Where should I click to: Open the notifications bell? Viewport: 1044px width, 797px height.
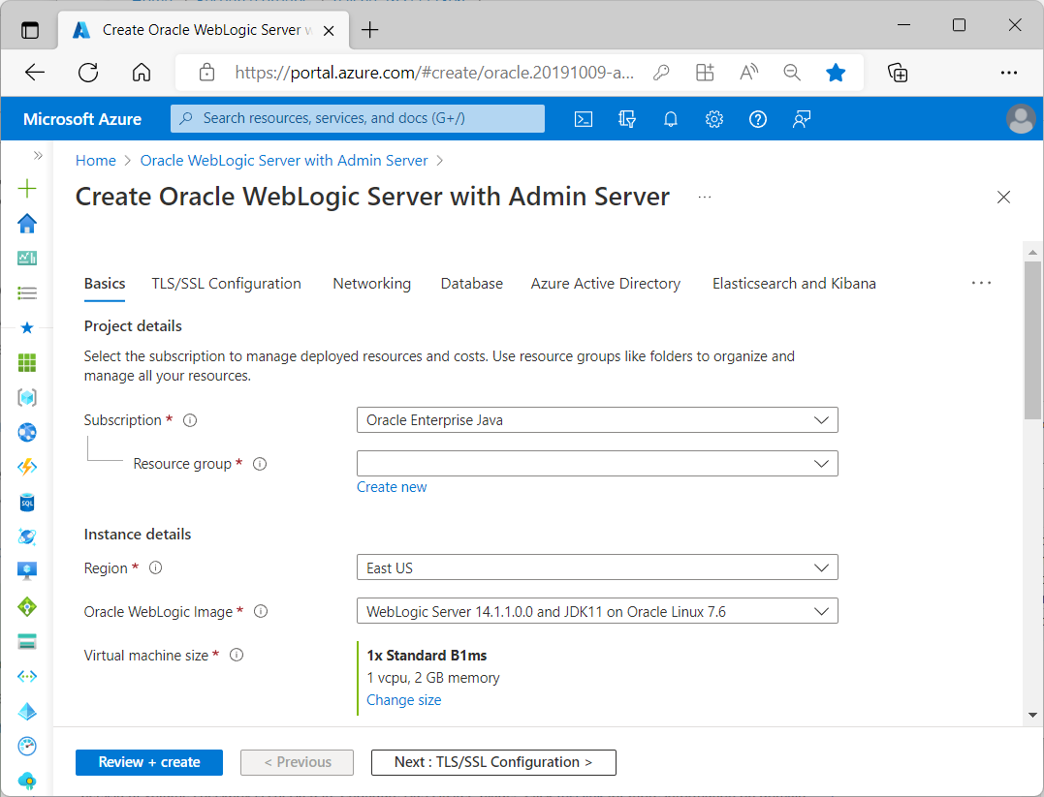671,119
